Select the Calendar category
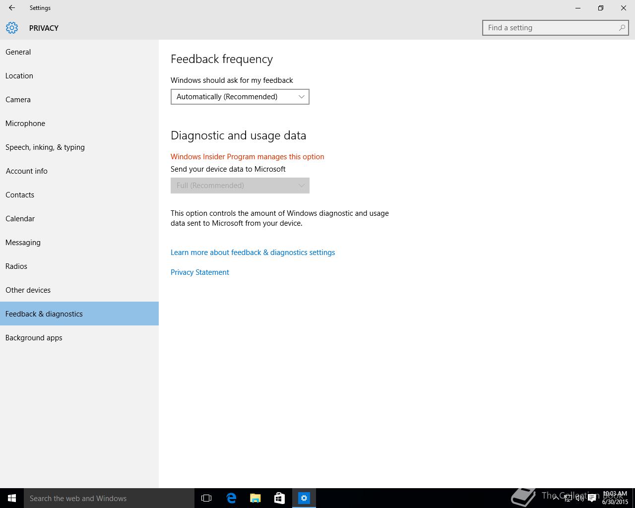The image size is (635, 508). [79, 219]
